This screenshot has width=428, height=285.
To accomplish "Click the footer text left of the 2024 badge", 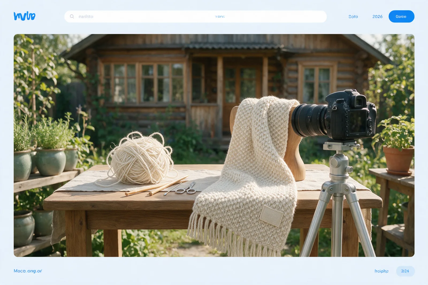I will click(x=381, y=271).
